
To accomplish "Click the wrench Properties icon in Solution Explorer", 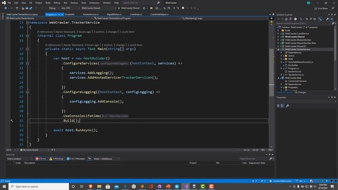I will [x=327, y=19].
